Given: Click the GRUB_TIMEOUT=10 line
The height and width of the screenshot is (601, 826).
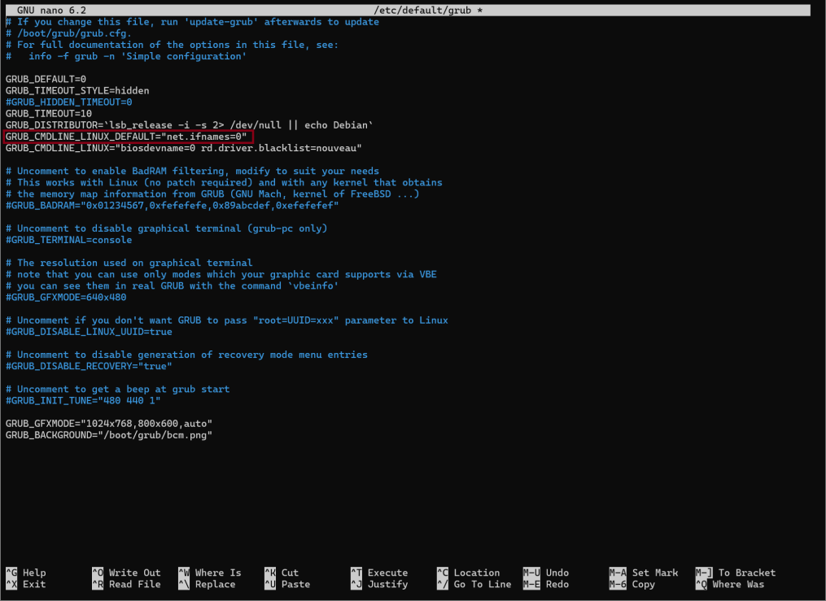Looking at the screenshot, I should pos(49,114).
